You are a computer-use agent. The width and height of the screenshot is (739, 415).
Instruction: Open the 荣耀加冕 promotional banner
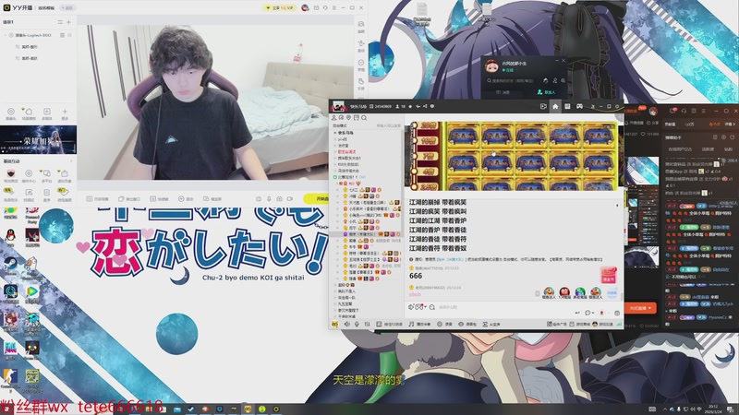pos(38,139)
